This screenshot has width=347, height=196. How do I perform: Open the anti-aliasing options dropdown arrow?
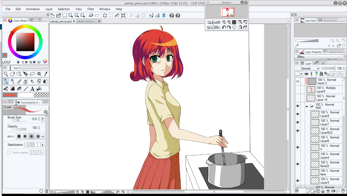43,136
